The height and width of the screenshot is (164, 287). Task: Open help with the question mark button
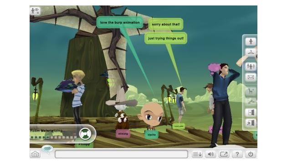237,154
